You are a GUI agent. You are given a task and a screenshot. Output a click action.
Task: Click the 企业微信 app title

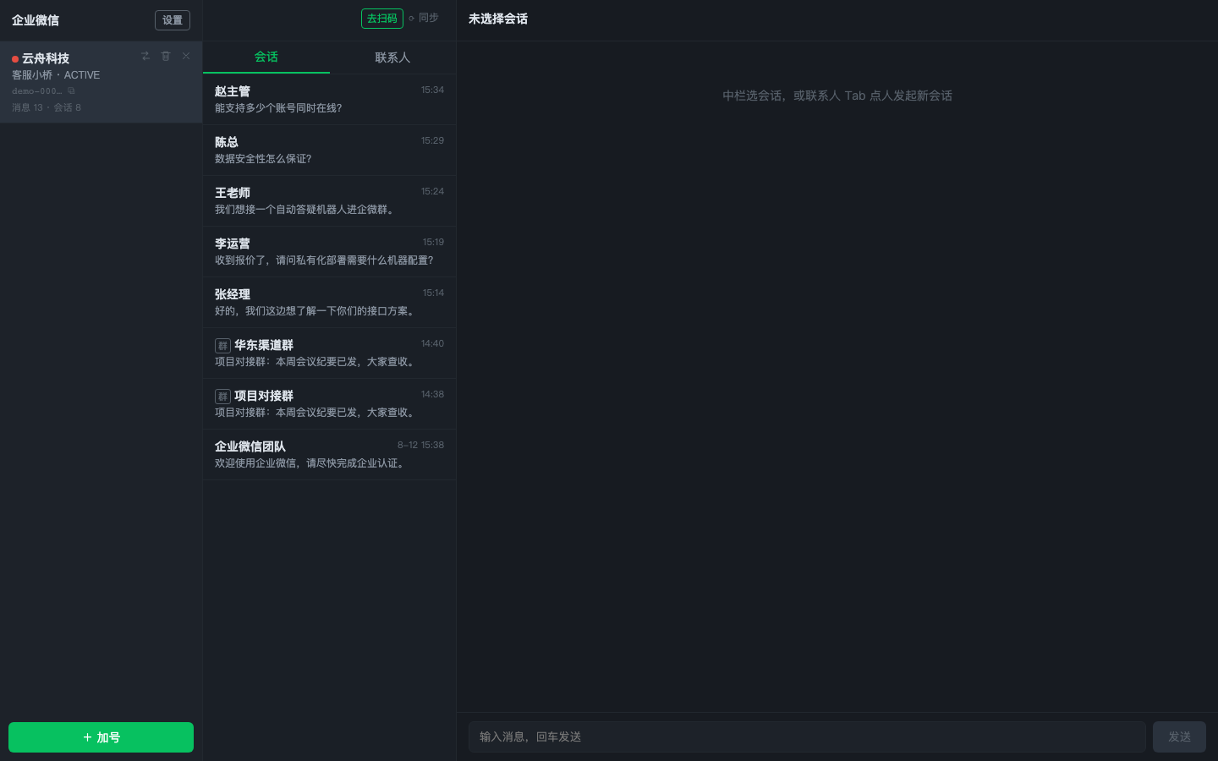tap(36, 20)
